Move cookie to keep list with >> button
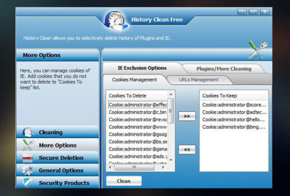The height and width of the screenshot is (196, 290). pyautogui.click(x=187, y=116)
